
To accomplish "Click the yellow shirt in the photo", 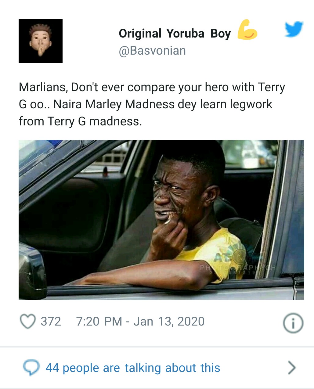I will (218, 253).
